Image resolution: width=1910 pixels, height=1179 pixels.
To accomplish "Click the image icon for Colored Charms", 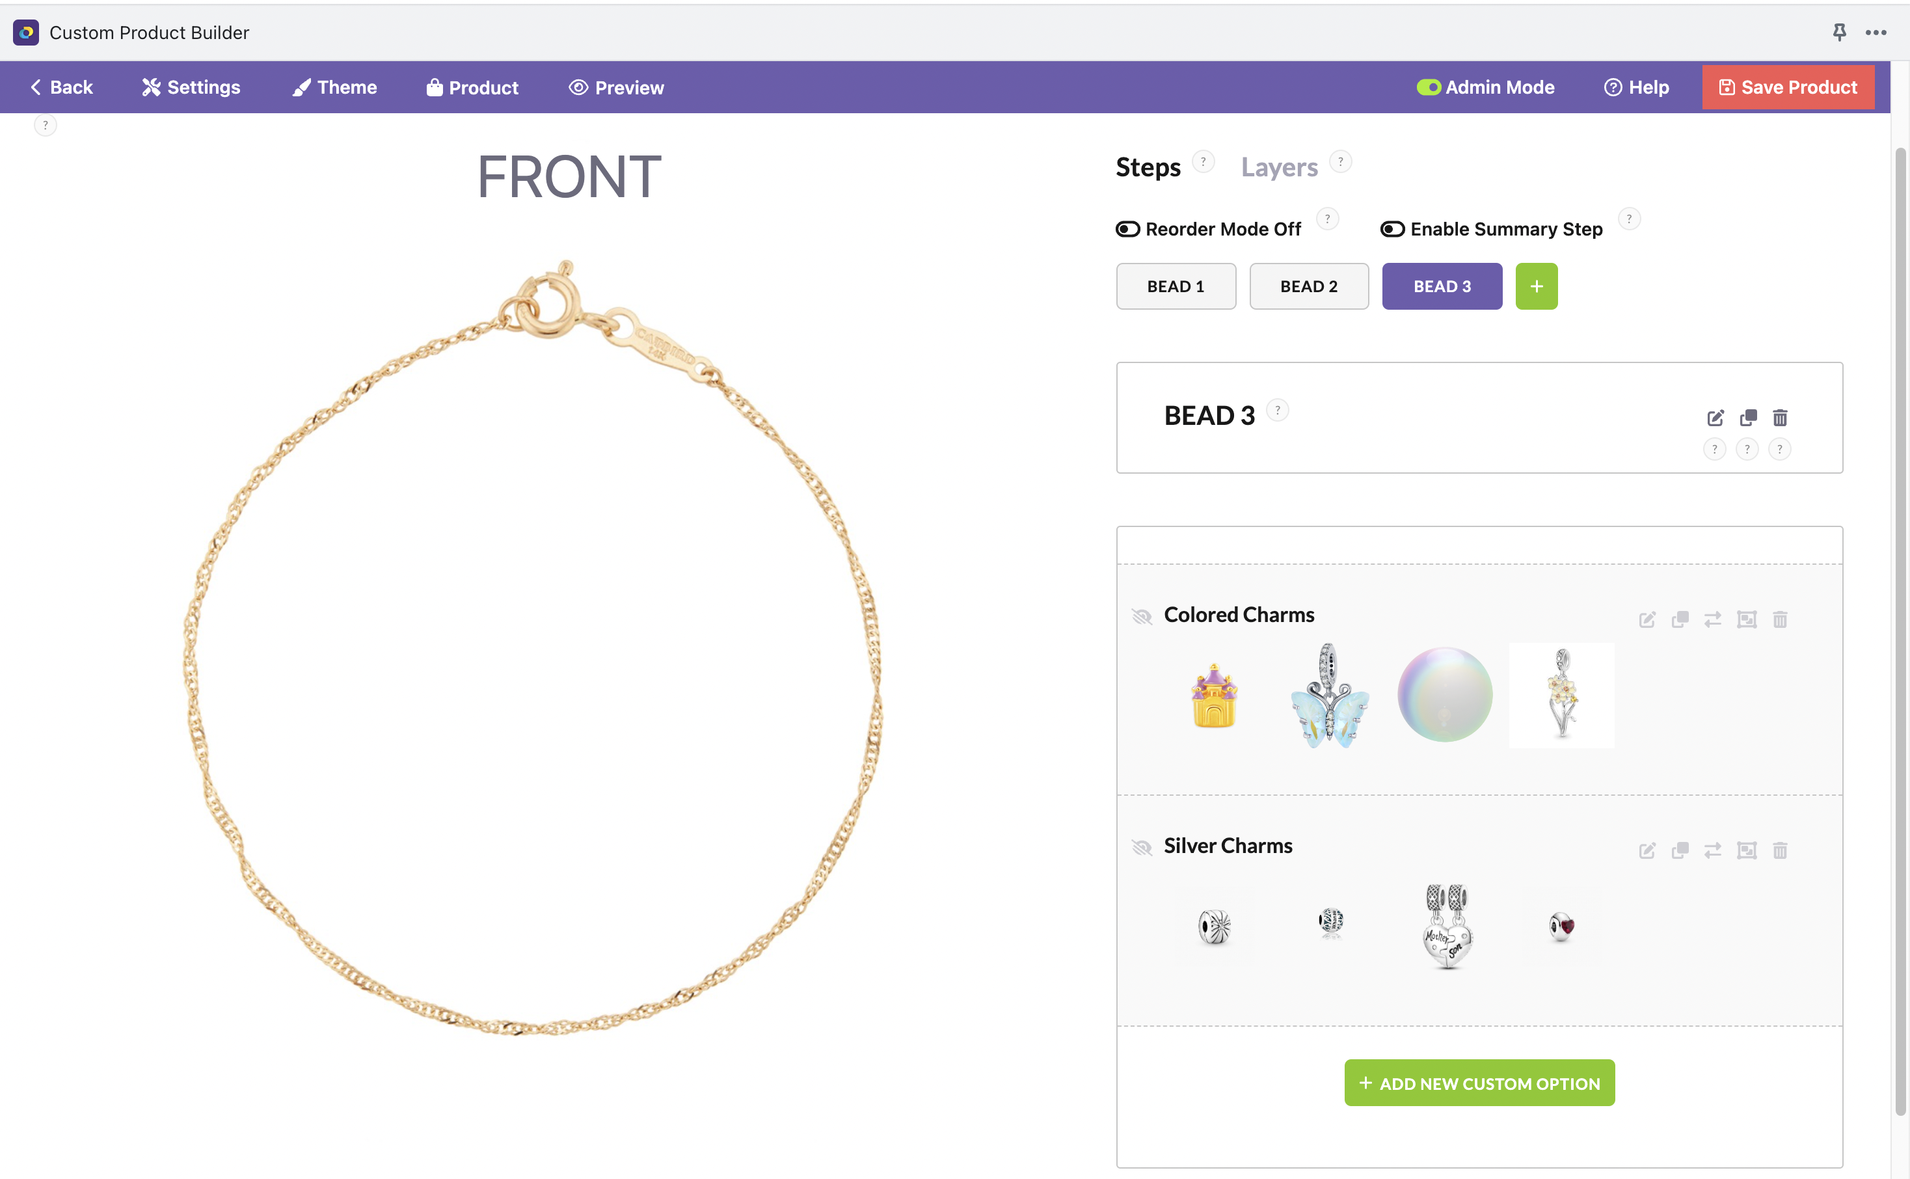I will [1746, 620].
